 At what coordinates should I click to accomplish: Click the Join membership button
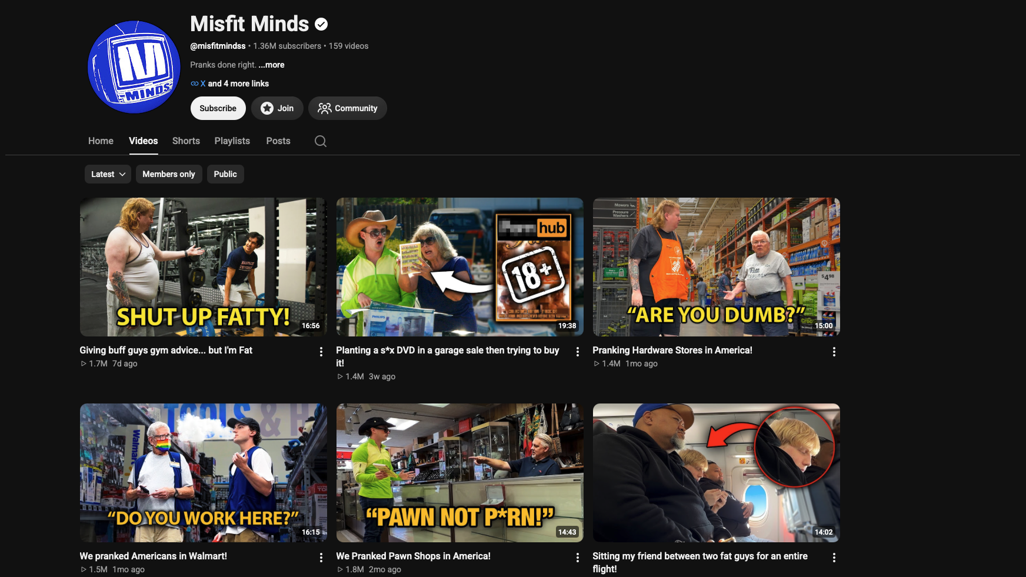tap(277, 108)
